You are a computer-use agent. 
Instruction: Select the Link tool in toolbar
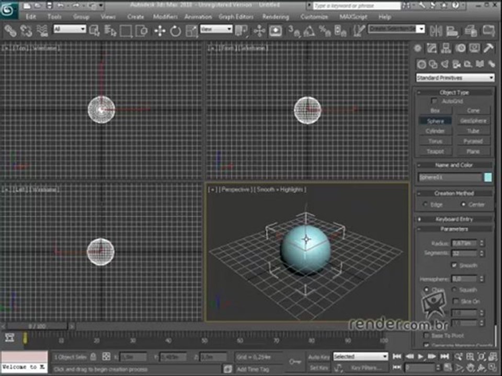[10, 31]
